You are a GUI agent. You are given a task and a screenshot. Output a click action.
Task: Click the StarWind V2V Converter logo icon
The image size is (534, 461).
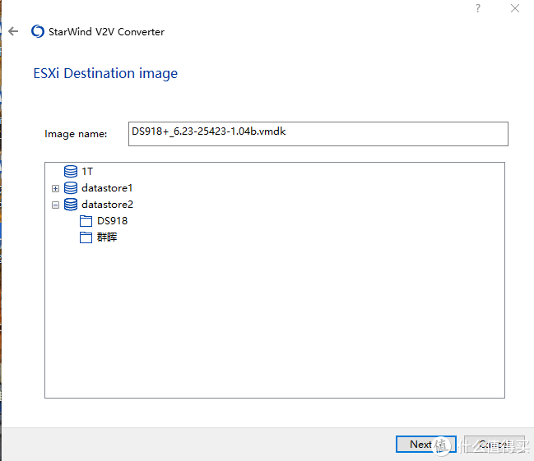[x=38, y=31]
